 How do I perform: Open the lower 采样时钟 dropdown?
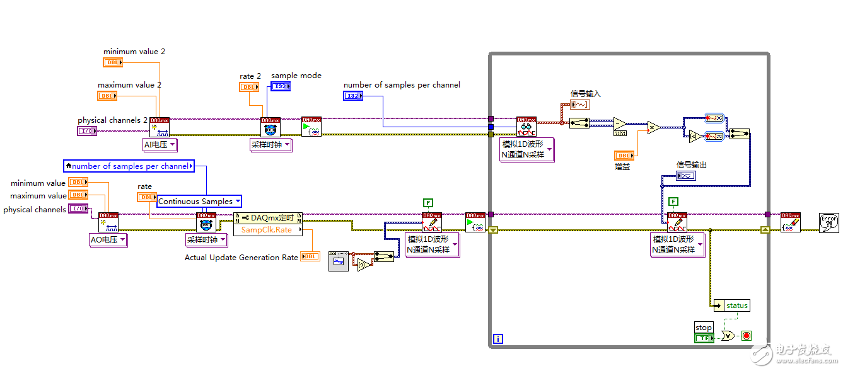click(x=206, y=239)
